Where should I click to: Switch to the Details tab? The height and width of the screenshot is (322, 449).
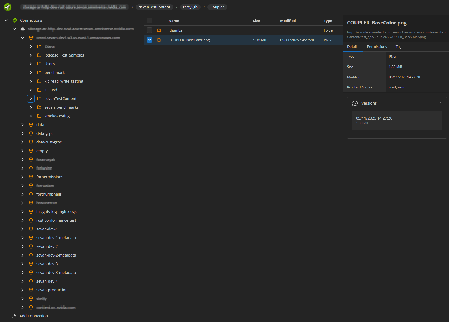(353, 47)
